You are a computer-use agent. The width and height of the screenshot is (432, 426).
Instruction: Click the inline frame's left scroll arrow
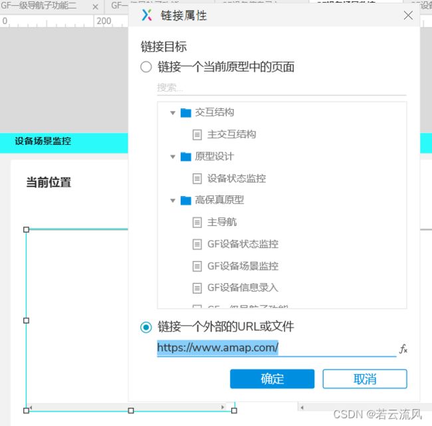click(31, 407)
